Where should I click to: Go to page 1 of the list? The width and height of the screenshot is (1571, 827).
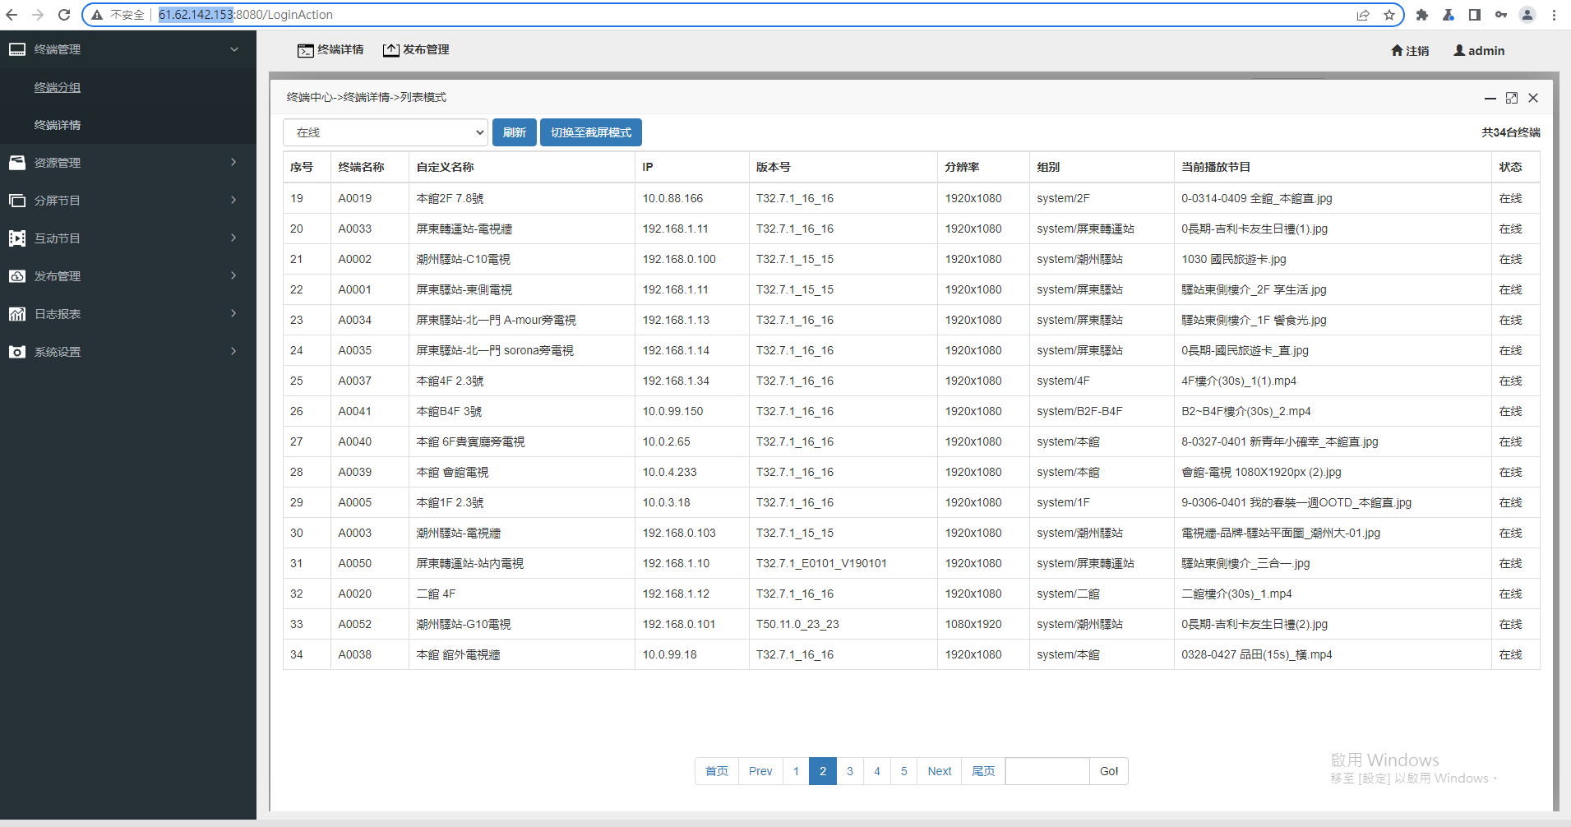(x=796, y=771)
